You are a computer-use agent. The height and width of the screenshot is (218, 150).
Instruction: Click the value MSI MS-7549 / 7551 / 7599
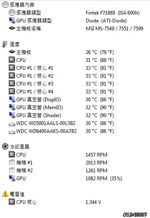pos(114,29)
